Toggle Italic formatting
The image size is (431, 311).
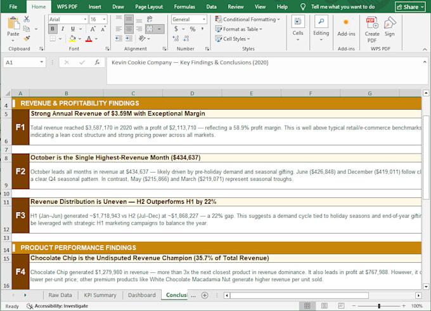(x=63, y=29)
